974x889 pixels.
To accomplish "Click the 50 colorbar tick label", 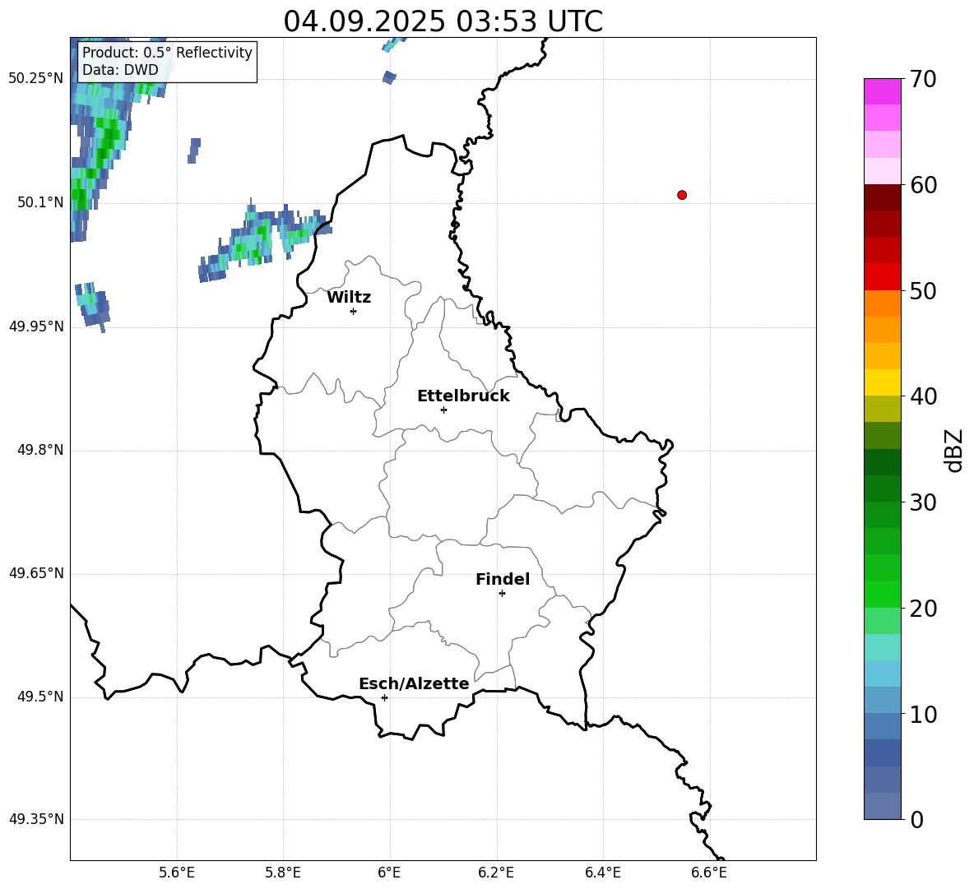I will [x=923, y=290].
